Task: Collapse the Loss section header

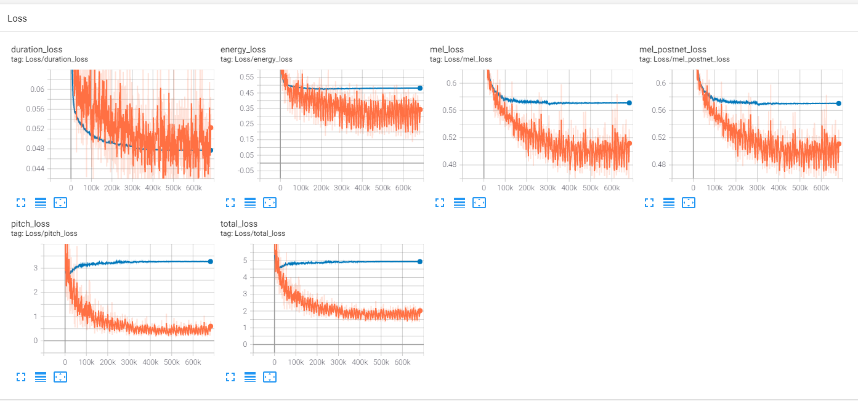Action: tap(17, 18)
